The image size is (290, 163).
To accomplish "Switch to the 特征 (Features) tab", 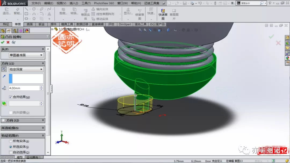I will (x=6, y=24).
